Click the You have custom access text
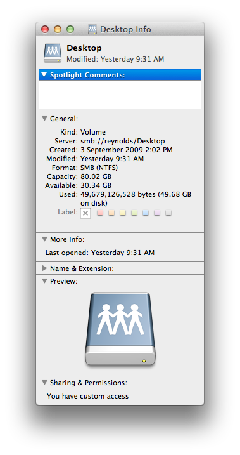 point(88,396)
